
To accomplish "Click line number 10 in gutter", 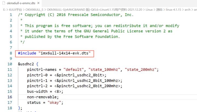I will [10, 64].
